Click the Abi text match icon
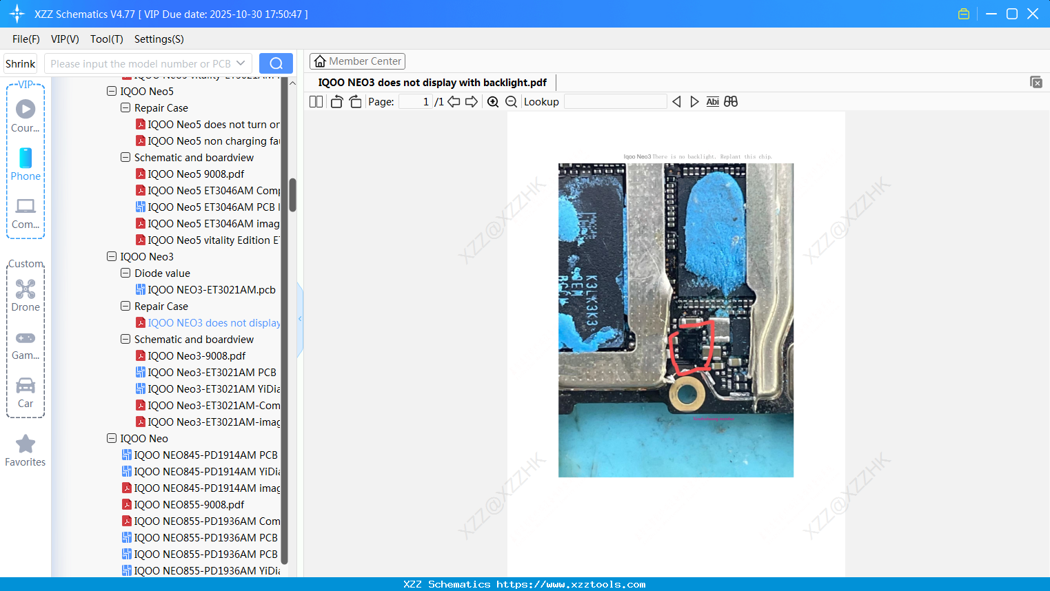1050x591 pixels. pyautogui.click(x=713, y=102)
